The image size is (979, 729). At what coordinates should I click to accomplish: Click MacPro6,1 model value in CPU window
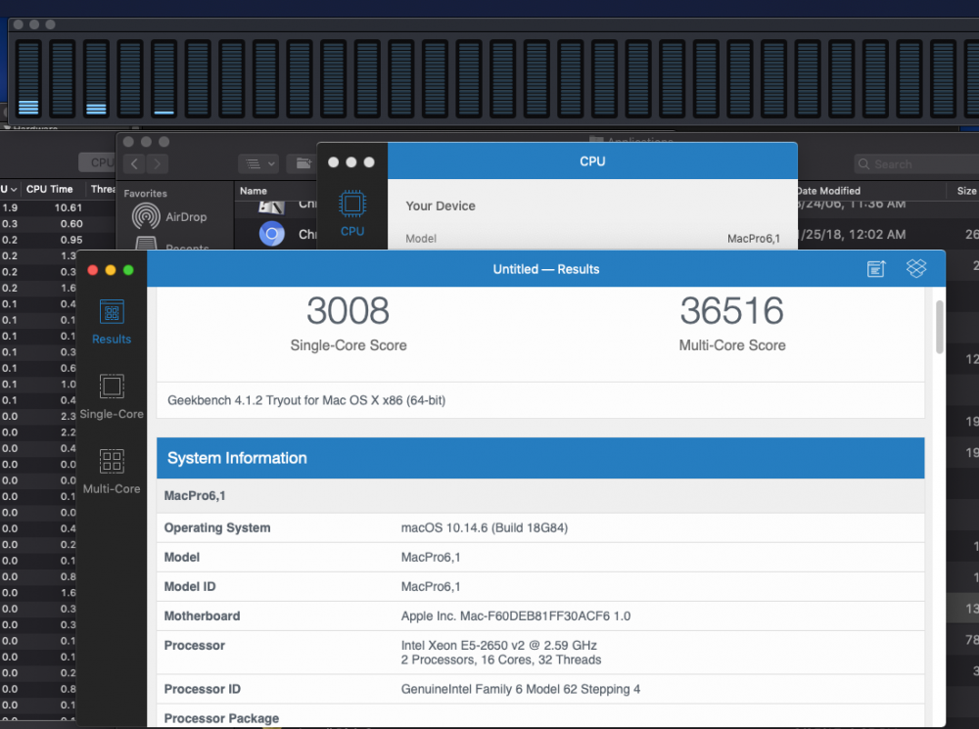(754, 239)
